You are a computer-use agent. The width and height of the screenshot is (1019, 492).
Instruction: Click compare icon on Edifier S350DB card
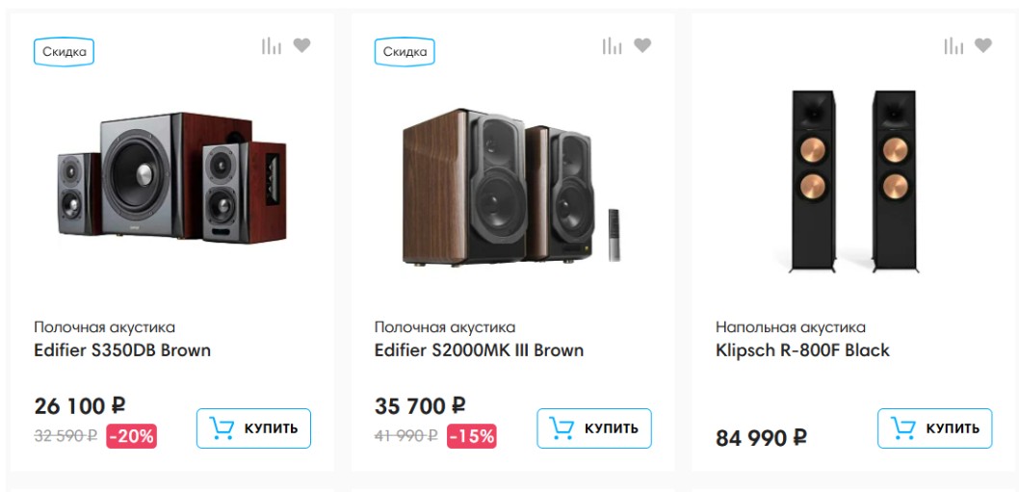[272, 45]
